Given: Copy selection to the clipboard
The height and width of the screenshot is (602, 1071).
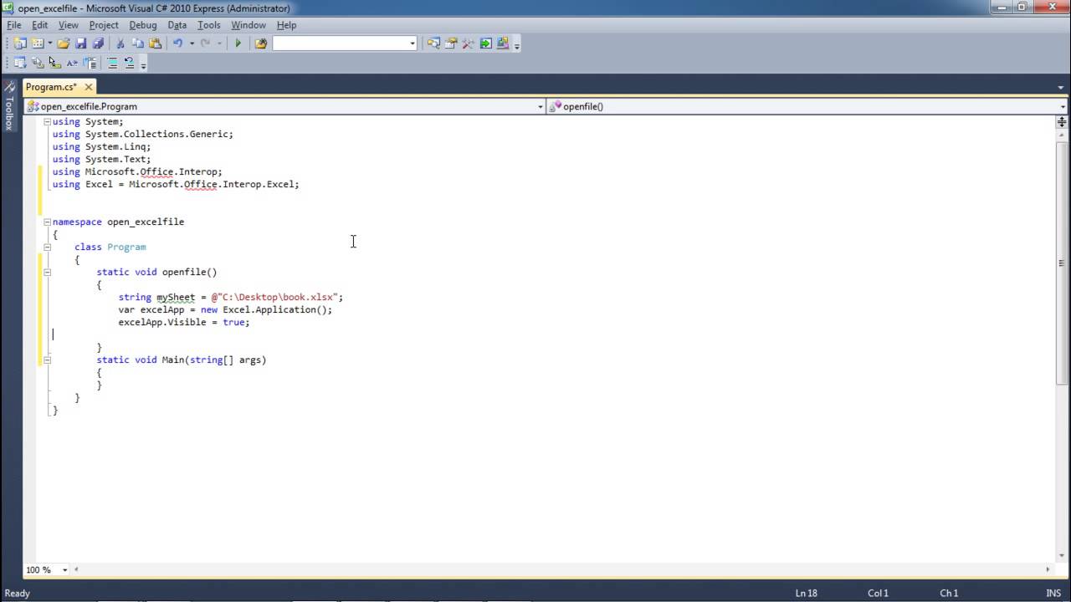Looking at the screenshot, I should click(x=139, y=43).
